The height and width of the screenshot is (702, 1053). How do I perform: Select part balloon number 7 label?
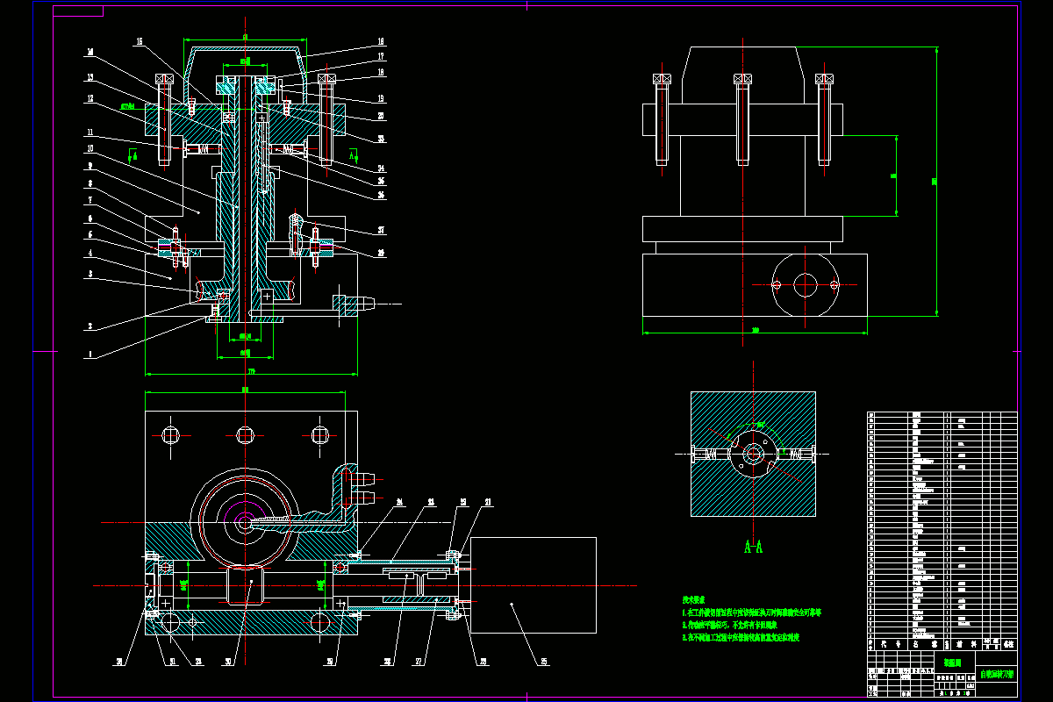click(90, 200)
